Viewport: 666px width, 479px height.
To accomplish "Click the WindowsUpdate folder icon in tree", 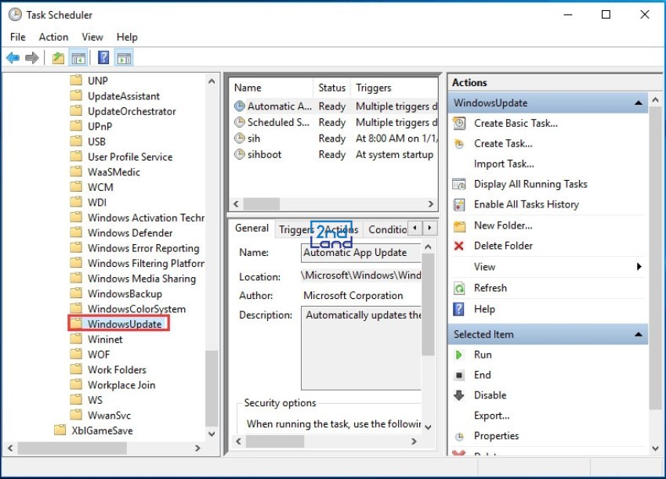I will 76,324.
